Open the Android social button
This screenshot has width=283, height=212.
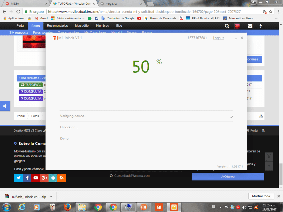53,178
